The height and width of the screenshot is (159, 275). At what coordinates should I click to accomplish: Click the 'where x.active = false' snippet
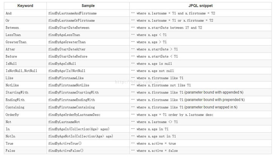[157, 151]
